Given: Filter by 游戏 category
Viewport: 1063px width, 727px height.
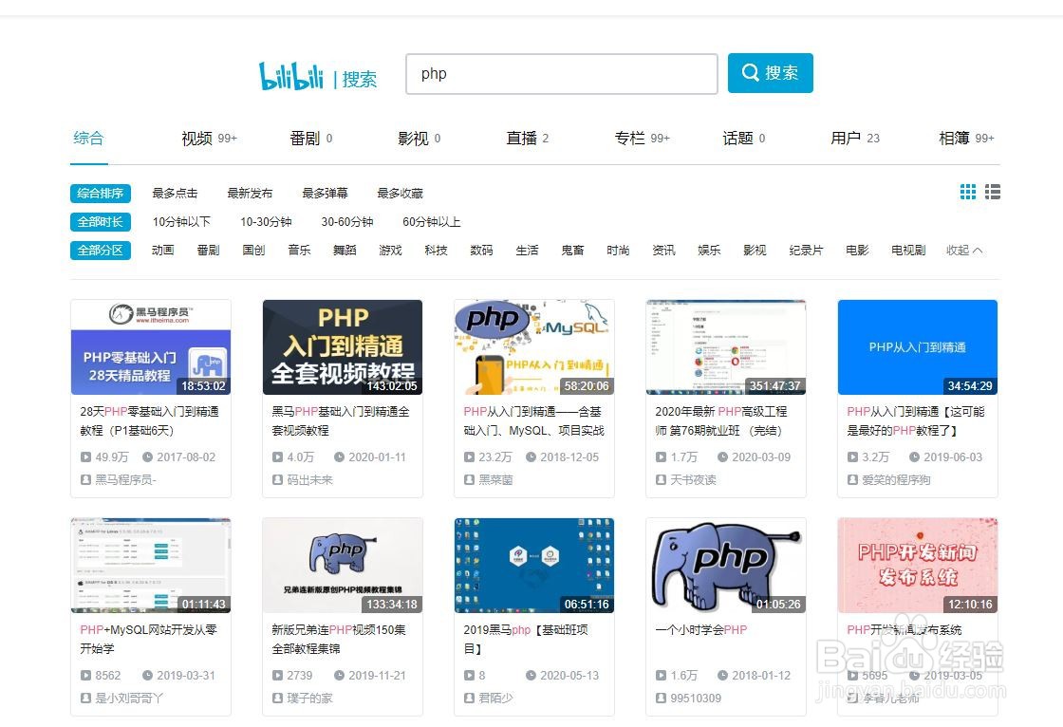Looking at the screenshot, I should pyautogui.click(x=390, y=251).
